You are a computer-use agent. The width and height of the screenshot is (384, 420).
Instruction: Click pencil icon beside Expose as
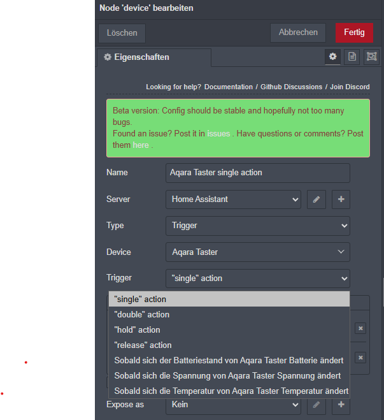pyautogui.click(x=316, y=405)
